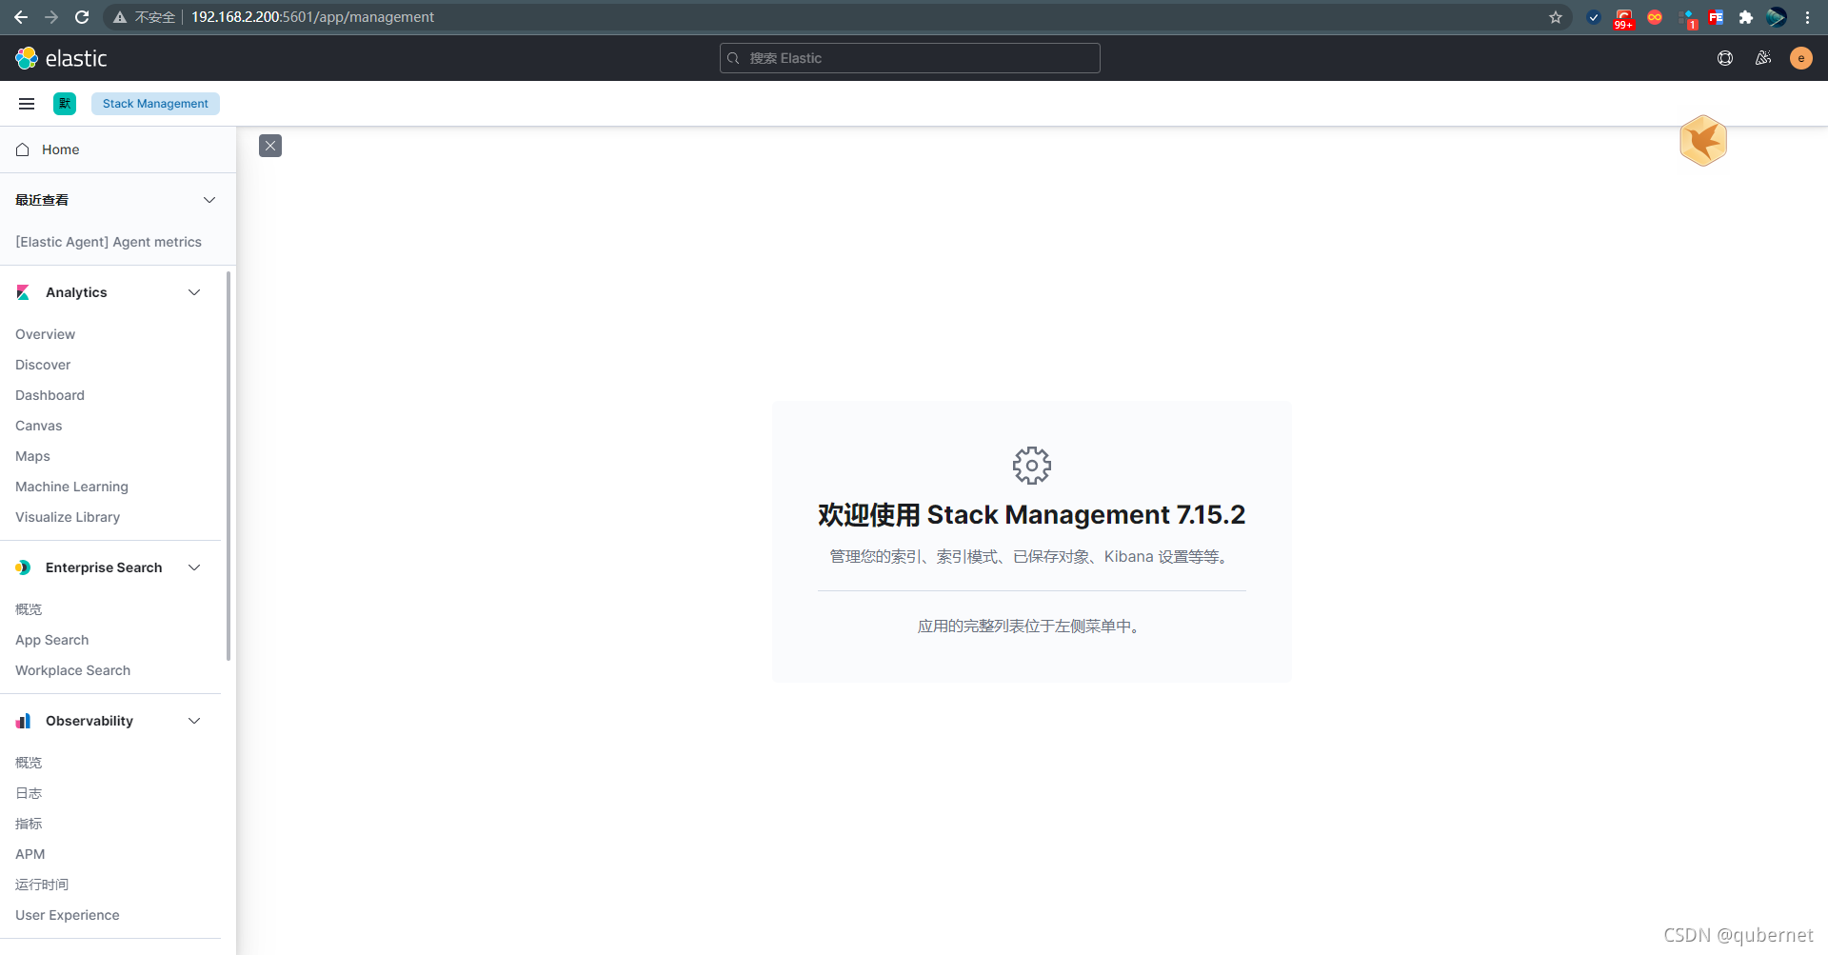1828x955 pixels.
Task: Open Machine Learning
Action: point(71,487)
